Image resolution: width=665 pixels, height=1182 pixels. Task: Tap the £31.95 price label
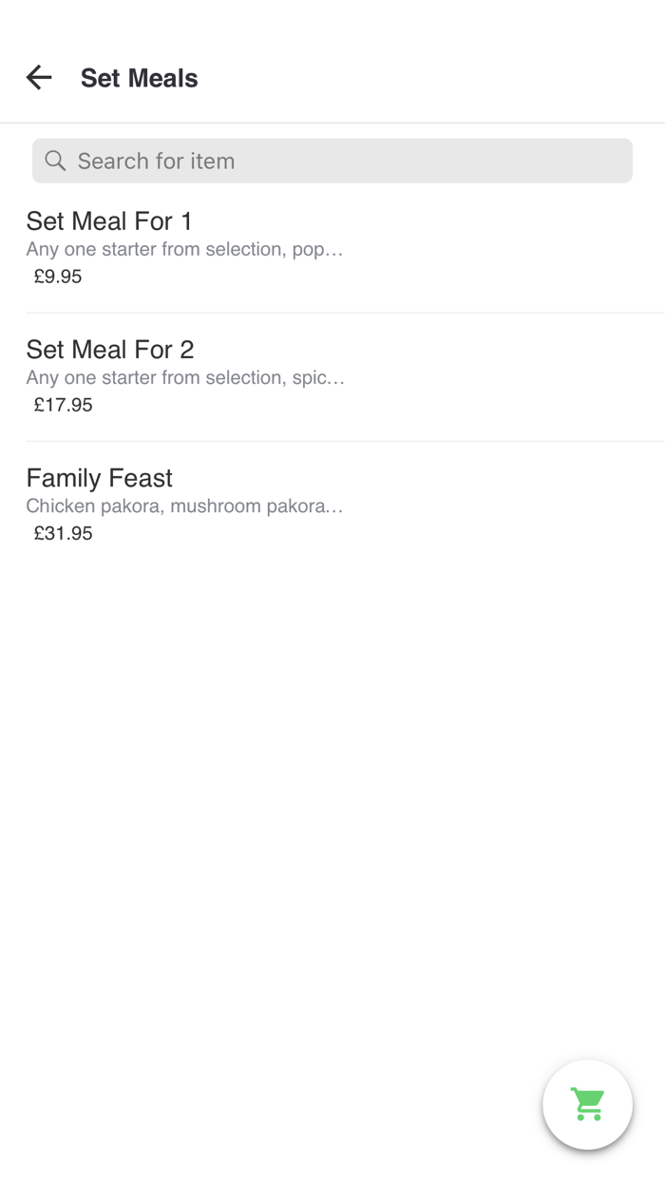click(64, 533)
